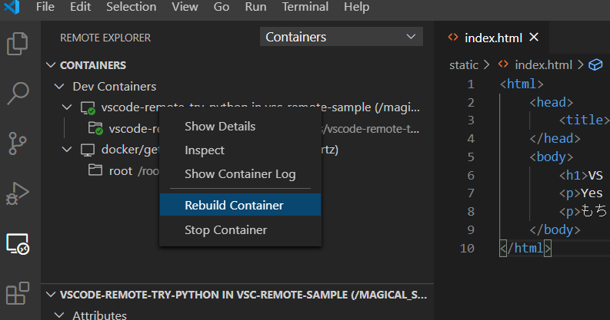Screen dimensions: 610x320
Task: Open the Run and Debug view
Action: (x=18, y=193)
